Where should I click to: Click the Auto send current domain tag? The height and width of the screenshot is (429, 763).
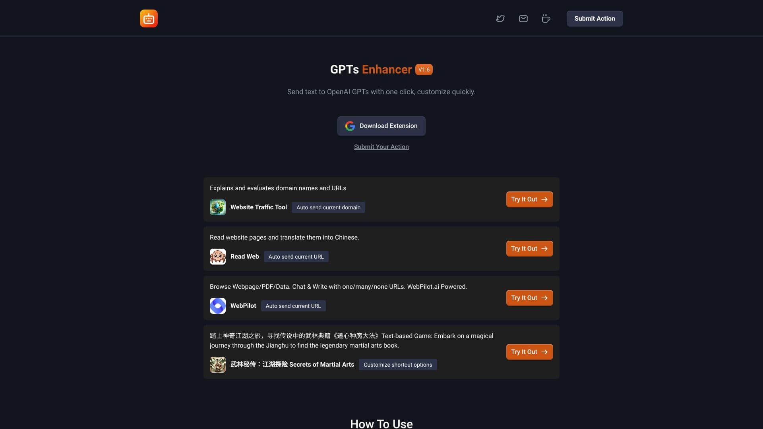pos(328,207)
